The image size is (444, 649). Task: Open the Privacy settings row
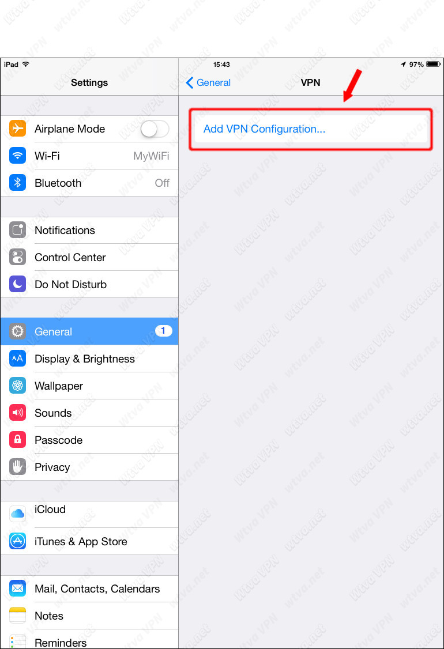coord(89,467)
